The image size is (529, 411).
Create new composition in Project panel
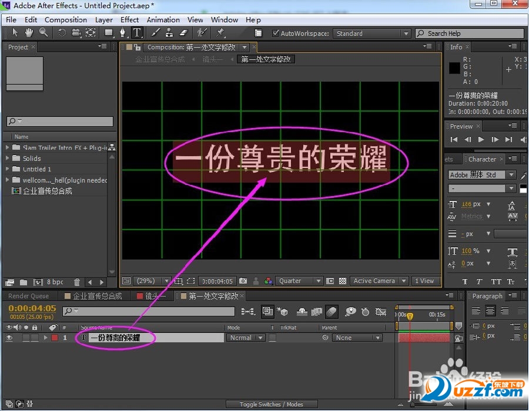click(x=38, y=282)
